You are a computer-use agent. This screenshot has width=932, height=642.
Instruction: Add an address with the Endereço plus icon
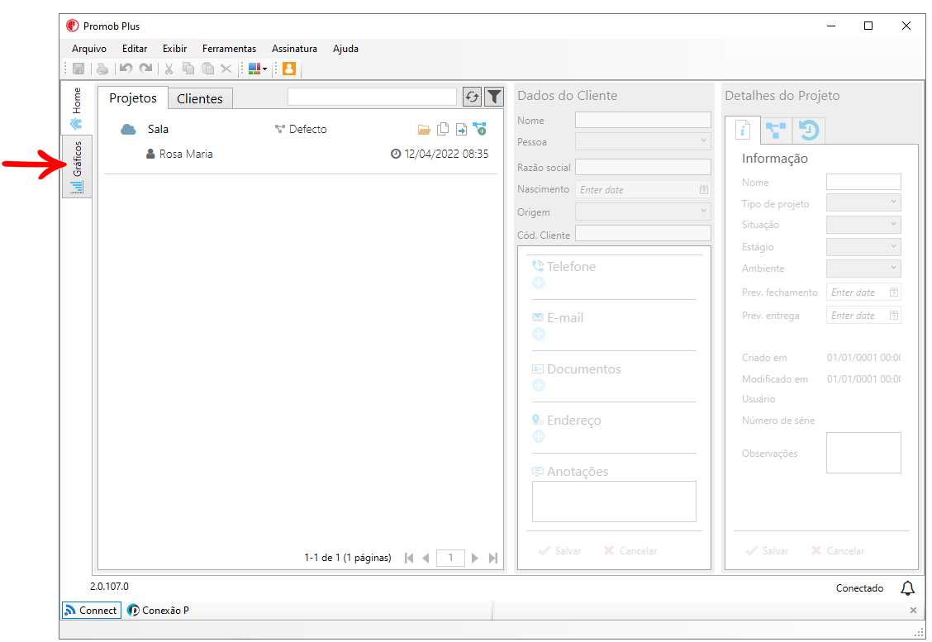[x=539, y=436]
